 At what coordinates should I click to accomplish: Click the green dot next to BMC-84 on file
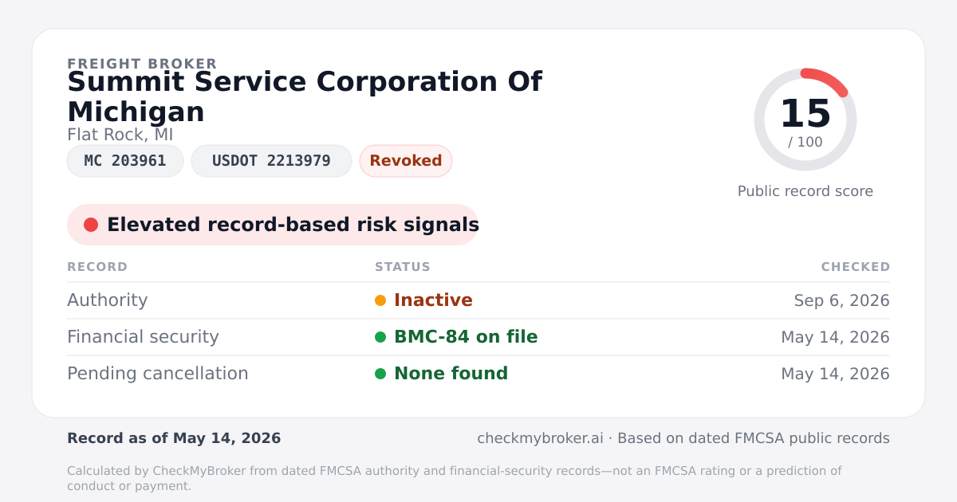coord(380,337)
